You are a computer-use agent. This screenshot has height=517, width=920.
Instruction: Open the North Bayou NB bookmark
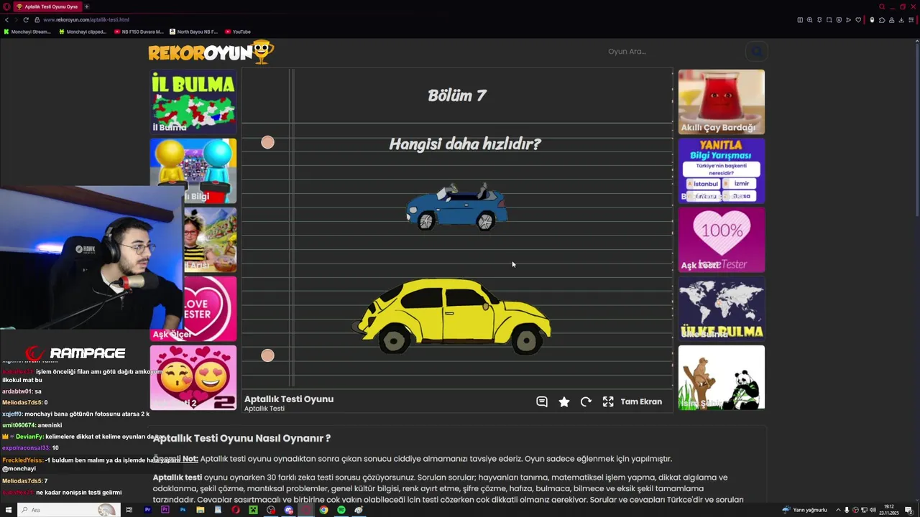tap(193, 32)
